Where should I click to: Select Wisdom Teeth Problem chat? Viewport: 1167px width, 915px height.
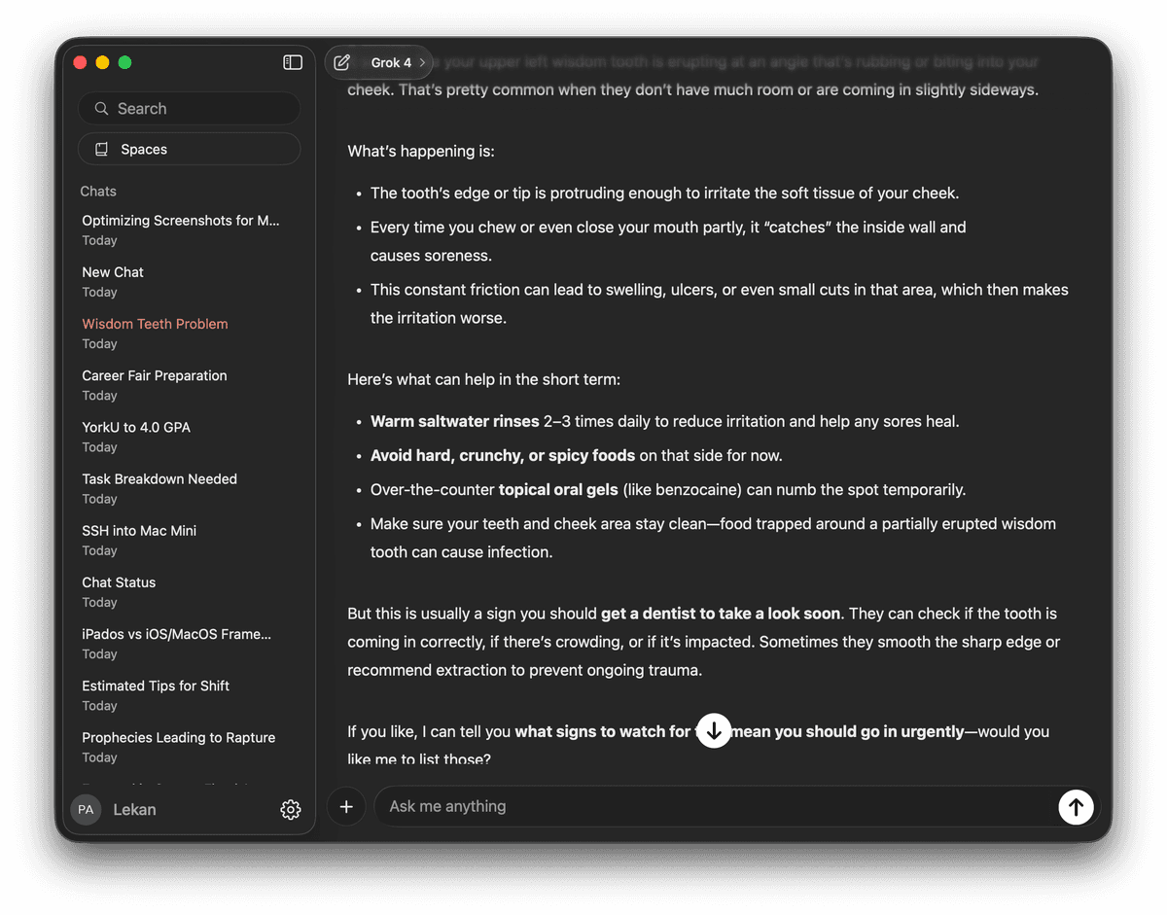155,333
